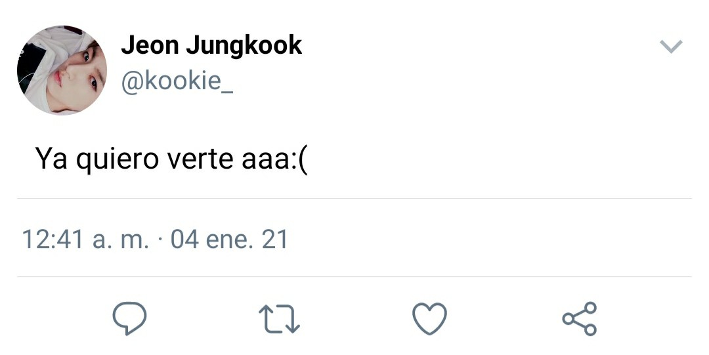Like the tweet with the heart icon
The height and width of the screenshot is (355, 709).
coord(429,319)
